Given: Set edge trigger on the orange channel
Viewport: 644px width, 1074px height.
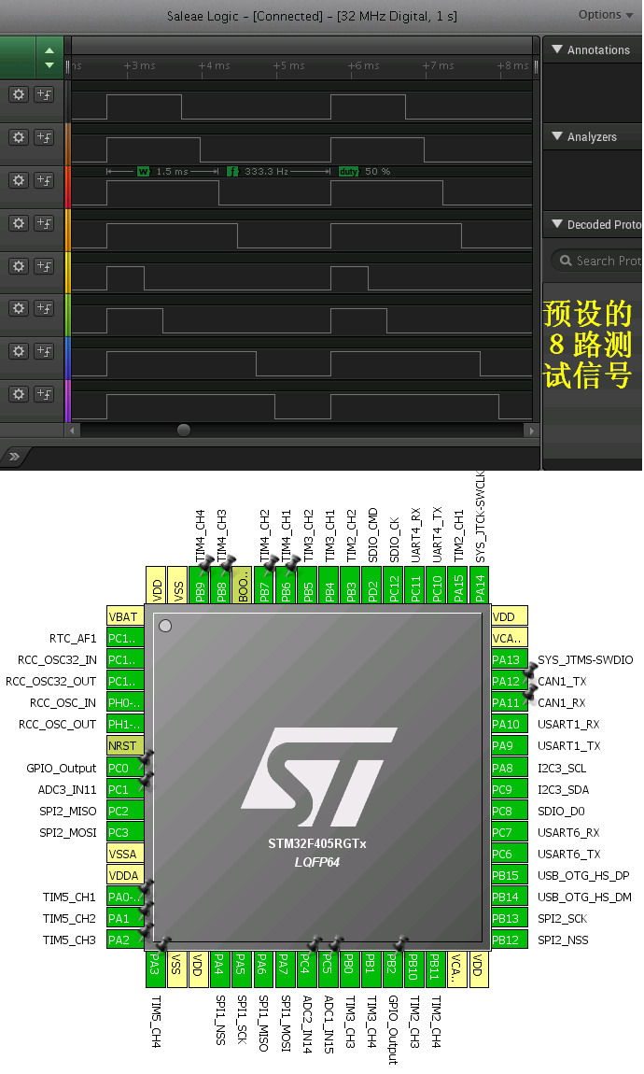Looking at the screenshot, I should 44,222.
